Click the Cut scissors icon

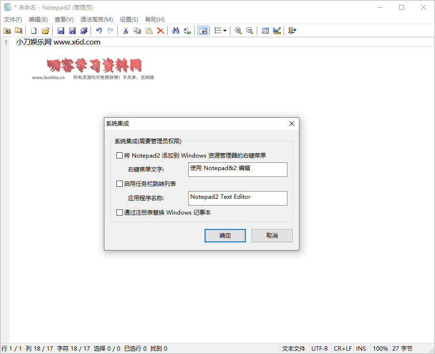[126, 31]
